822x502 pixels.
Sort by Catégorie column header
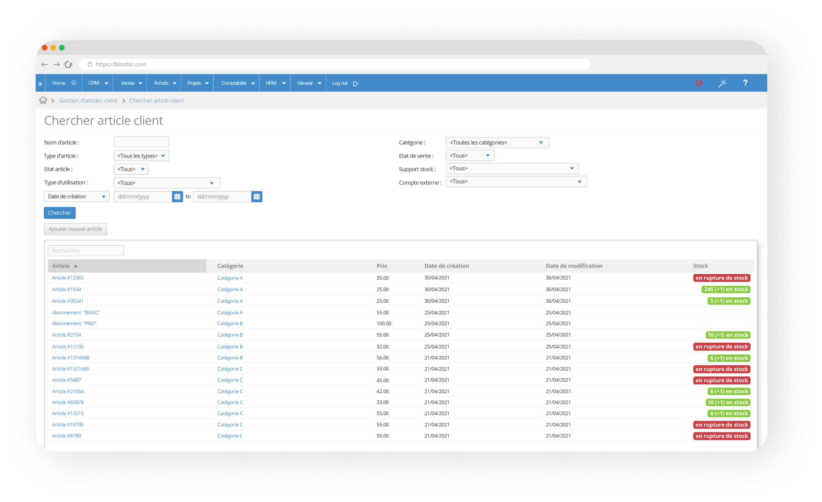(230, 266)
